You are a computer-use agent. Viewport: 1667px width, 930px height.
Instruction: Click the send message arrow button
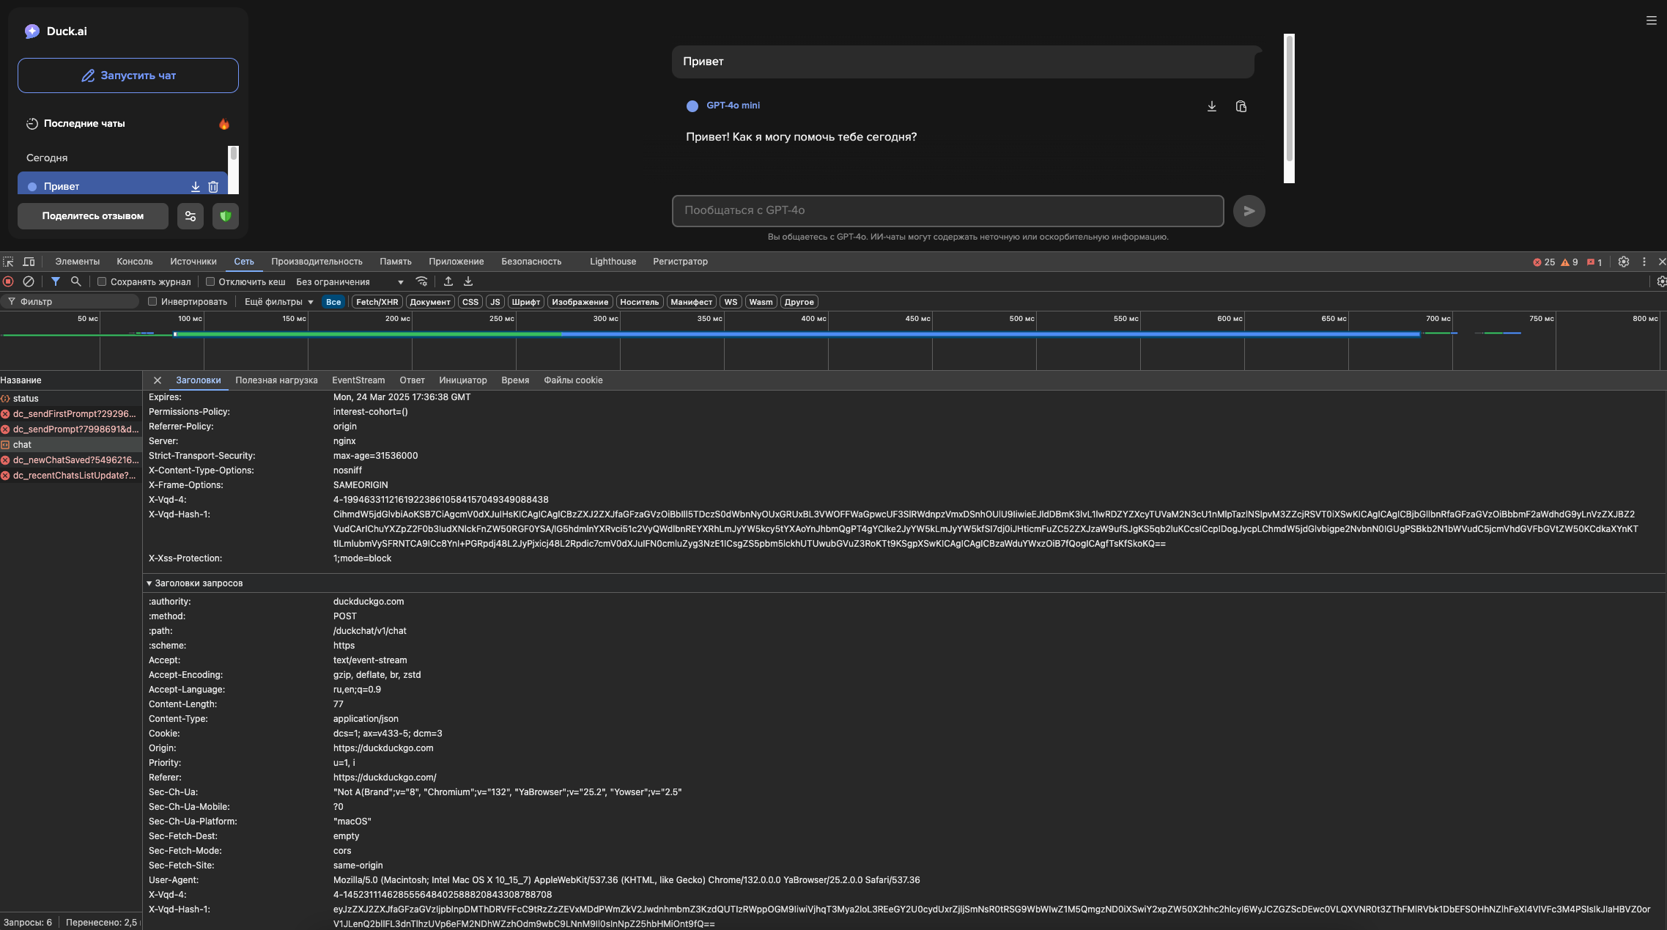point(1249,211)
